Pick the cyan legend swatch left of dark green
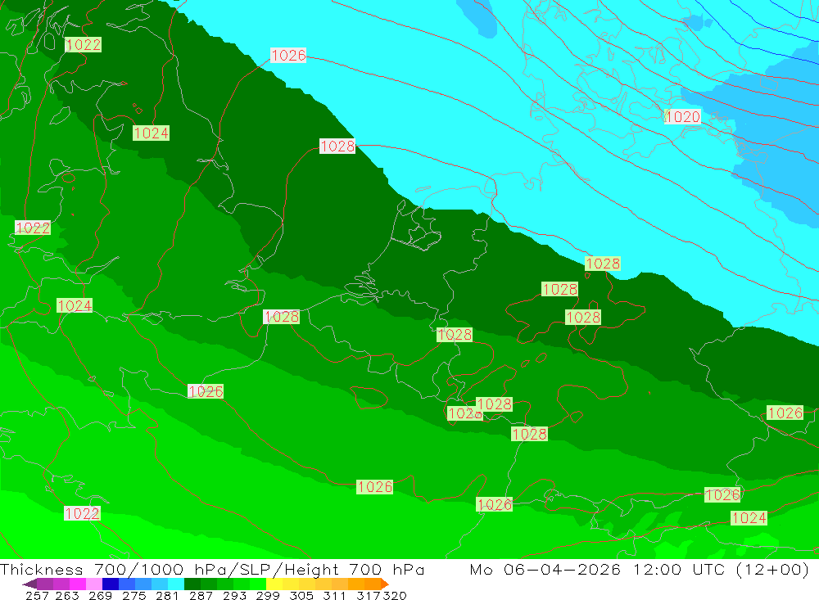Screen dimensions: 819x600 176,584
